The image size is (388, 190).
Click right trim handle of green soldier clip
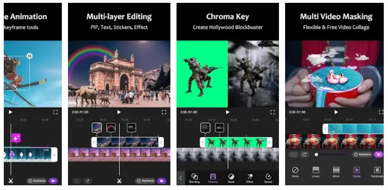[270, 142]
